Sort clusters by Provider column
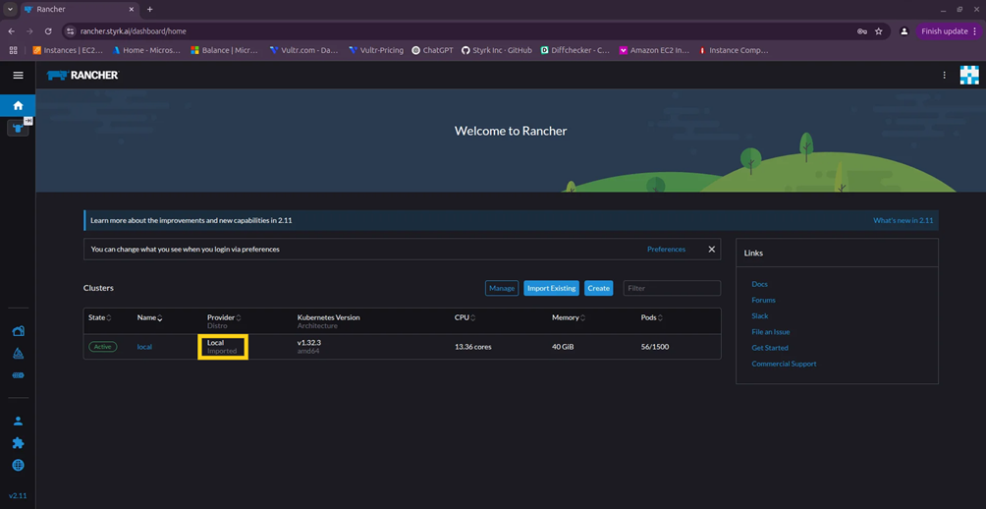986x509 pixels. coord(225,317)
